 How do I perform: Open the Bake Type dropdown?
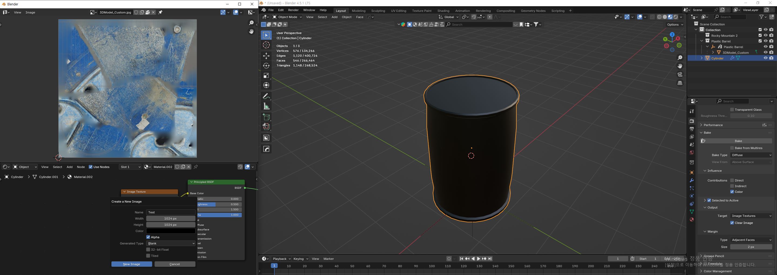(x=751, y=155)
